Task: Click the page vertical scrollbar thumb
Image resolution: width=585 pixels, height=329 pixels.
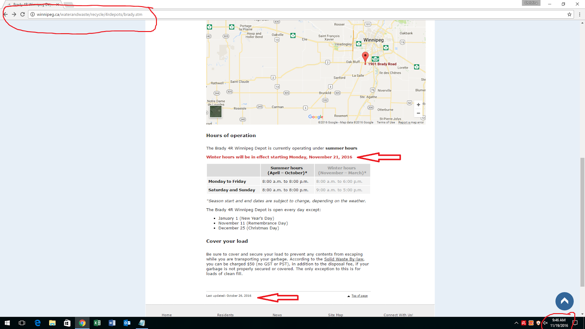Action: point(582,222)
